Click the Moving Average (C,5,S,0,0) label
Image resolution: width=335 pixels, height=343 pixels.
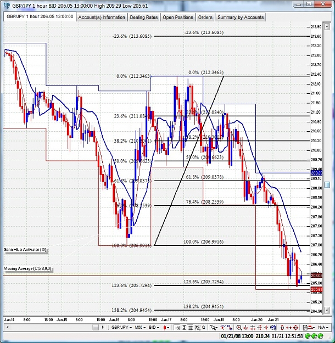27,268
